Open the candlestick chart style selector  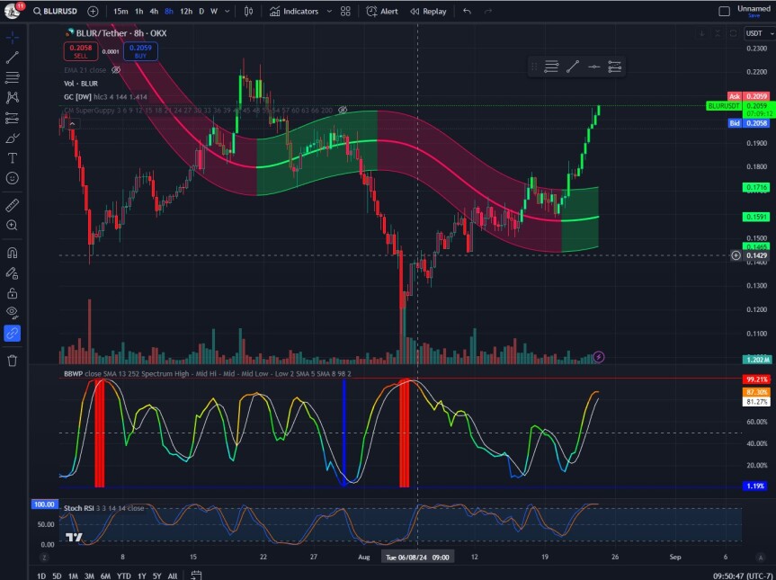pos(248,12)
